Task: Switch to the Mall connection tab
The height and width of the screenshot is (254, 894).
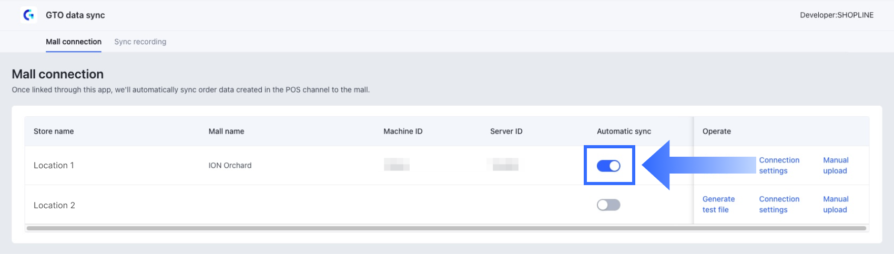Action: (x=74, y=42)
